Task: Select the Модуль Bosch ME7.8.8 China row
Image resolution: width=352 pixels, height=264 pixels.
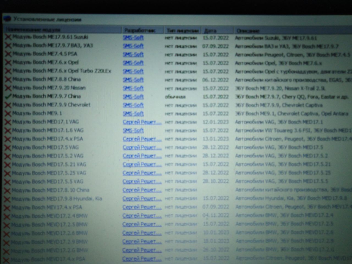Action: [46, 79]
